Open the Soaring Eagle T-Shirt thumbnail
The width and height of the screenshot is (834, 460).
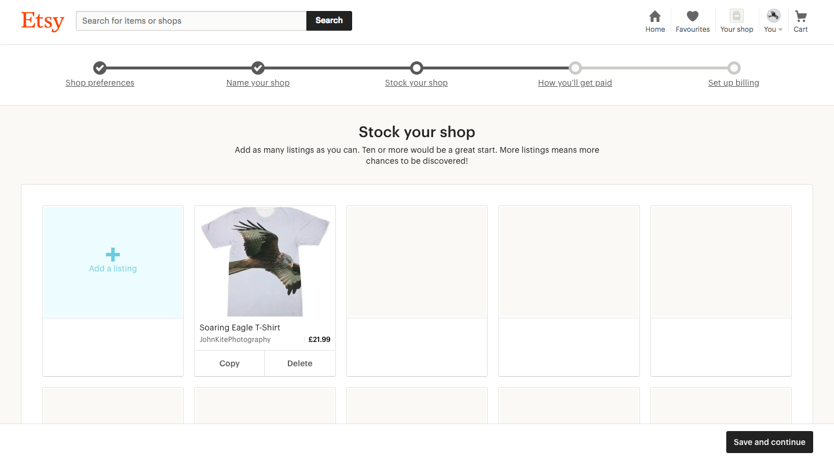(x=264, y=262)
